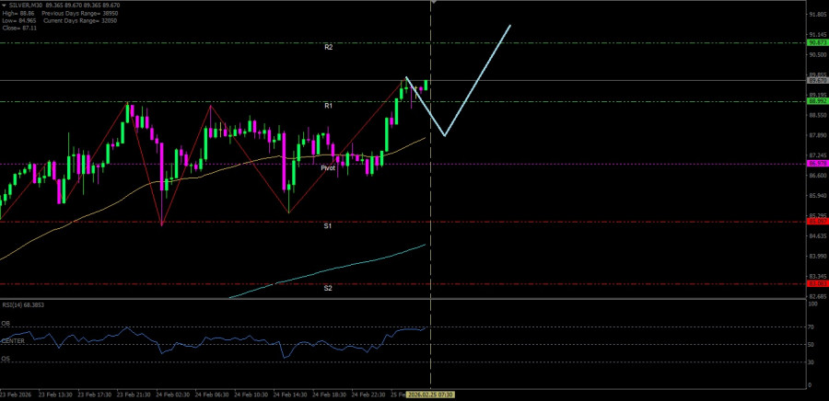829x401 pixels.
Task: Click the SILVER,M30 chart title
Action: pyautogui.click(x=24, y=5)
